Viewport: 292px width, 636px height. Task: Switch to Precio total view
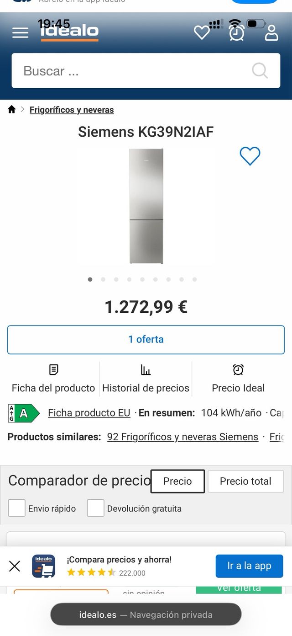coord(245,481)
